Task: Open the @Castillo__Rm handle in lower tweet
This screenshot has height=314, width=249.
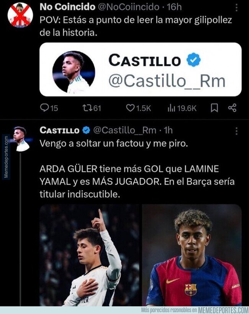Action: pyautogui.click(x=124, y=131)
